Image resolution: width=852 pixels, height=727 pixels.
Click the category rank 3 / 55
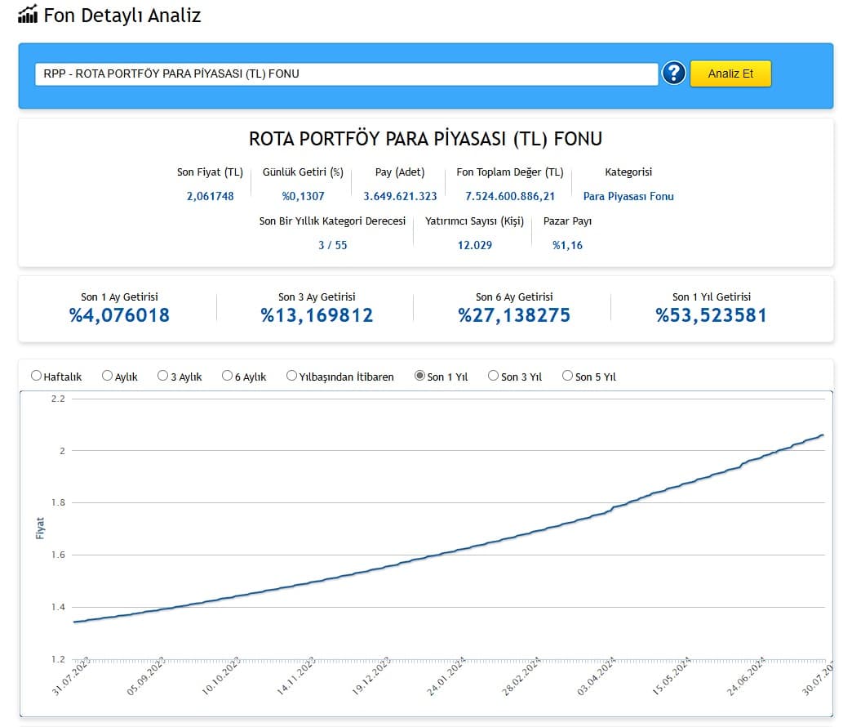(332, 245)
